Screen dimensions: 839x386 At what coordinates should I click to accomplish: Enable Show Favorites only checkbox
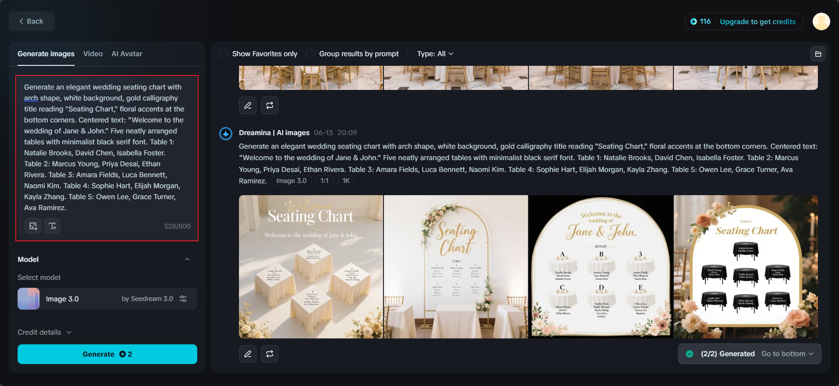(x=224, y=54)
